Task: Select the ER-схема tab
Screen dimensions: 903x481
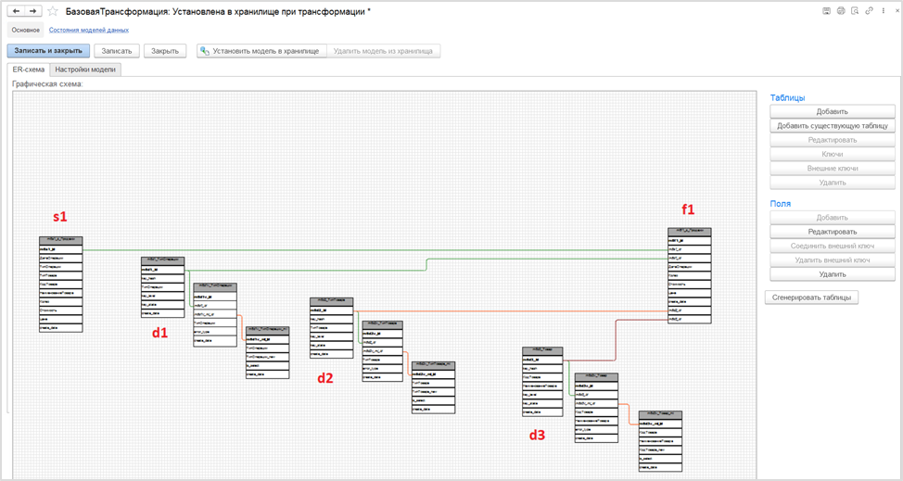Action: coord(27,70)
